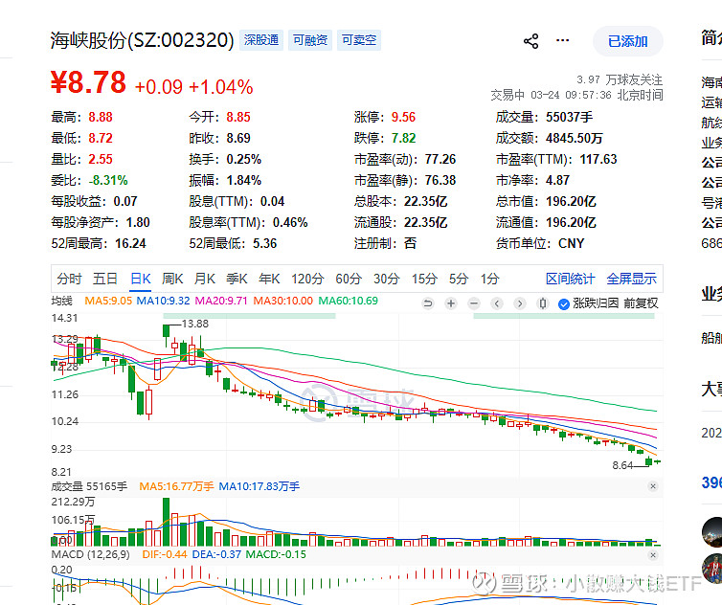Screen dimensions: 722x605
Task: Open the three-dot more options menu
Action: coord(562,40)
